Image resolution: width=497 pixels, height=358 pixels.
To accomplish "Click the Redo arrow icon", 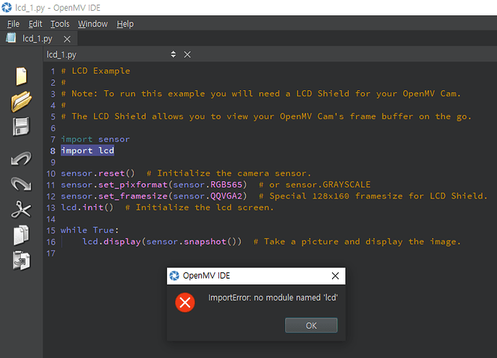I will click(x=21, y=184).
